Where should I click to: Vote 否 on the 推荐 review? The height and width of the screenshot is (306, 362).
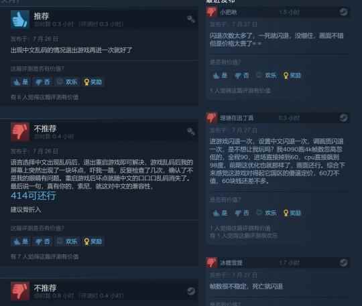(42, 82)
